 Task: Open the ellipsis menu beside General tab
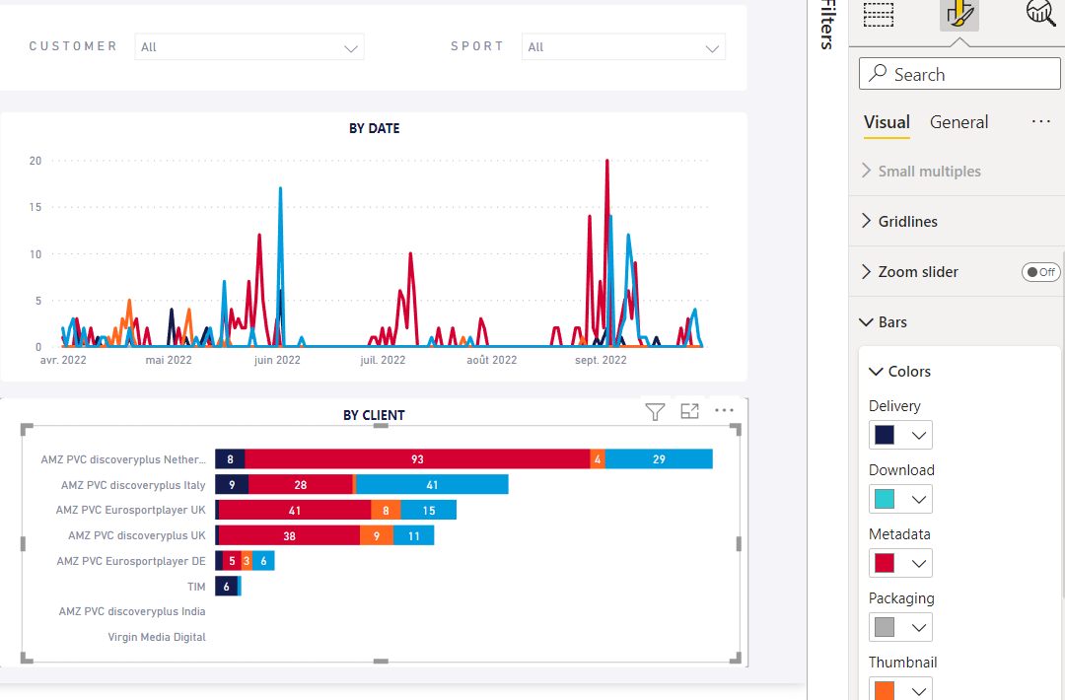tap(1040, 121)
